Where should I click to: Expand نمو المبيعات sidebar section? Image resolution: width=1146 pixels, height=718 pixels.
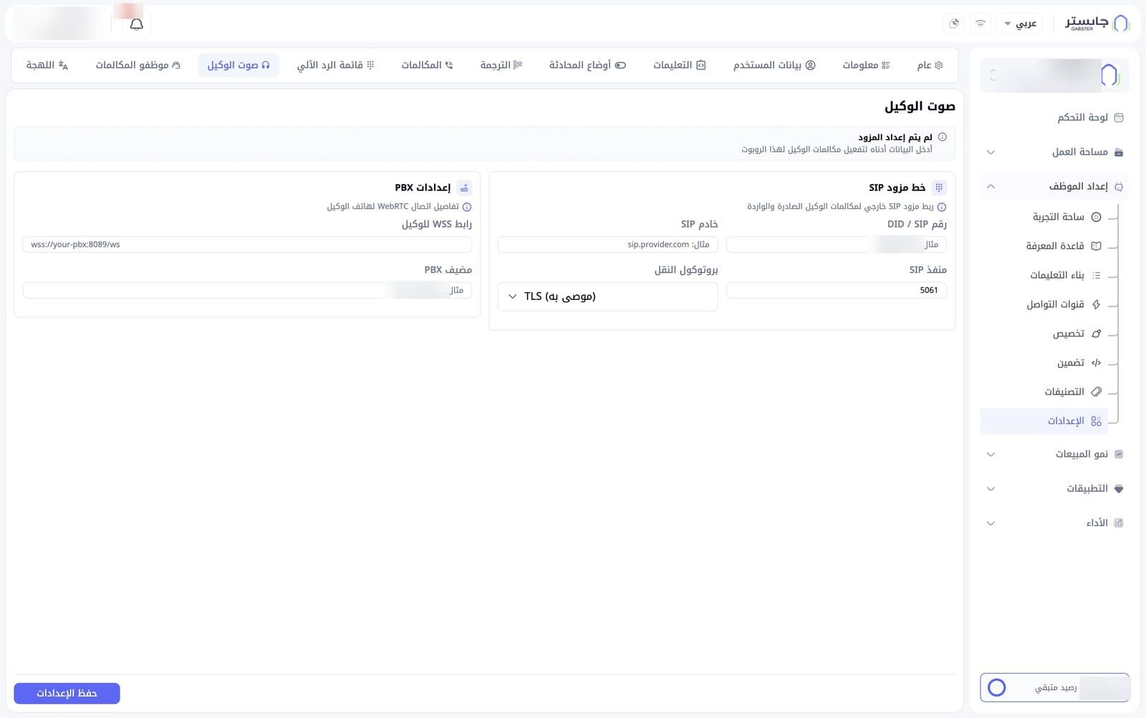tap(1054, 455)
